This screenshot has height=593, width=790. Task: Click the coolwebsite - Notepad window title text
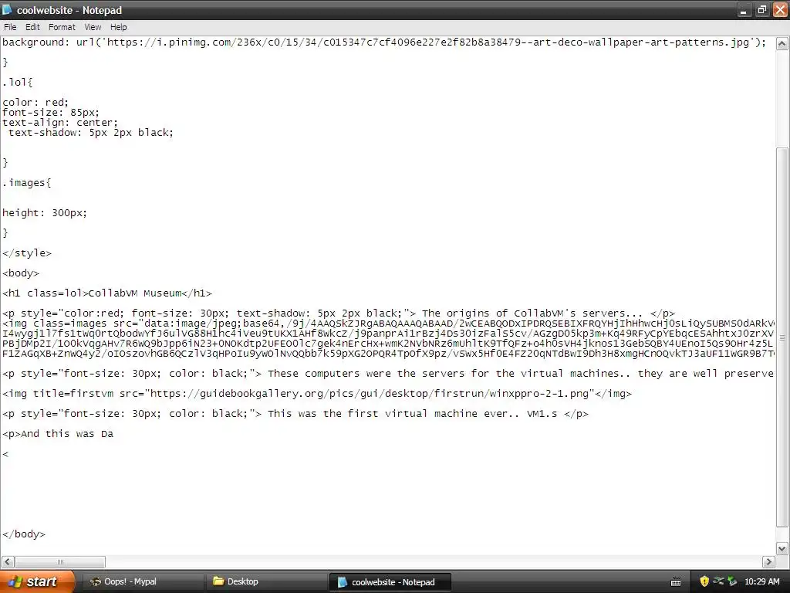pyautogui.click(x=69, y=10)
